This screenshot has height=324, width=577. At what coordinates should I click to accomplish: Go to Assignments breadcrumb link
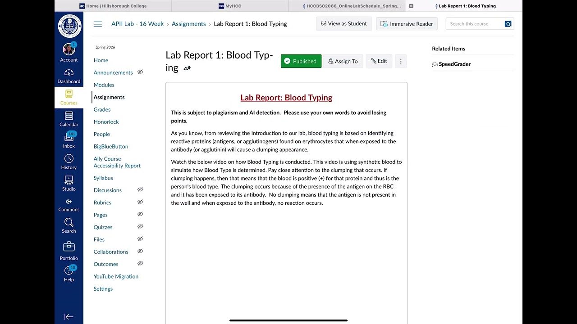188,24
